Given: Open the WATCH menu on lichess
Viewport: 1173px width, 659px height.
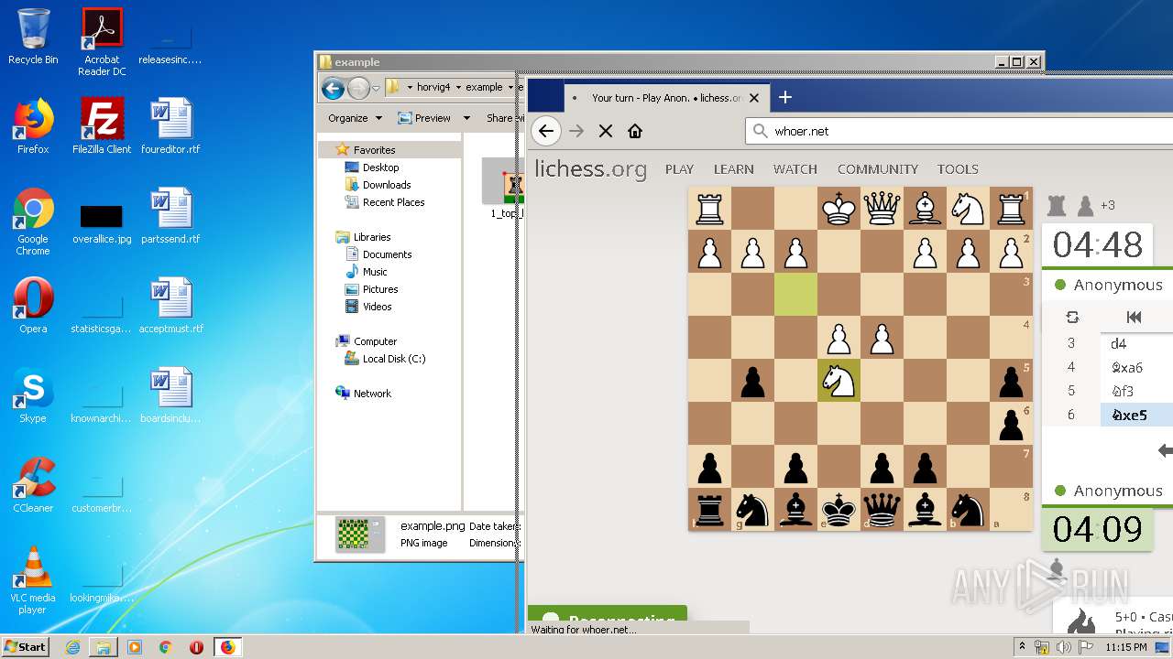Looking at the screenshot, I should tap(795, 169).
